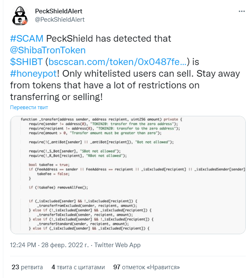Image resolution: width=252 pixels, height=278 pixels.
Task: Follow the bscscan.com token link
Action: (117, 62)
